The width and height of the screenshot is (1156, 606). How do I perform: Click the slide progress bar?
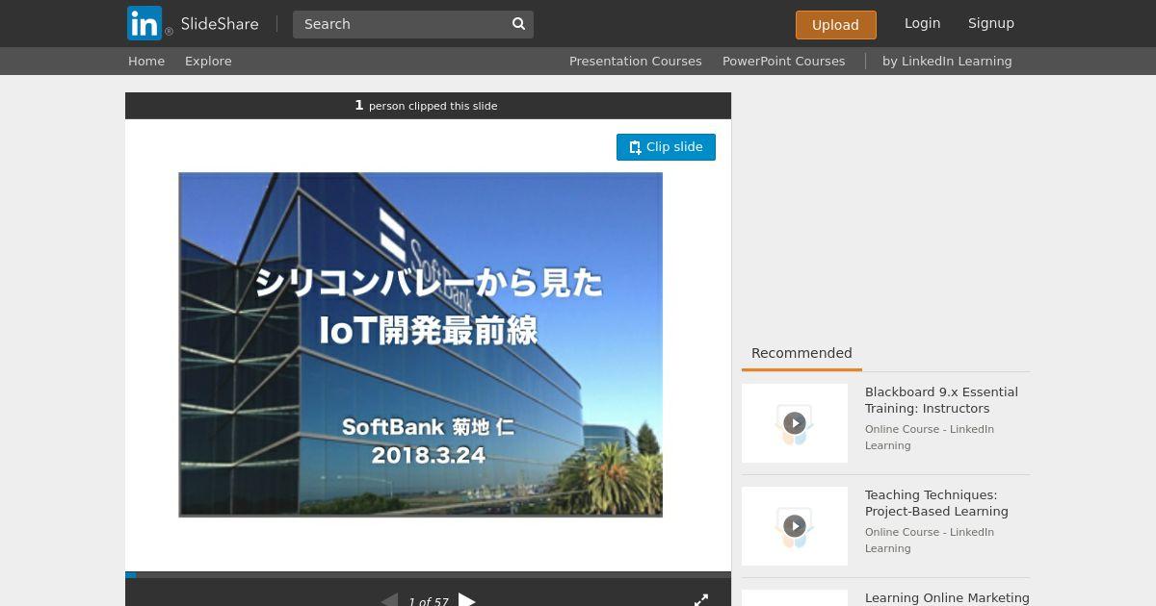pyautogui.click(x=428, y=575)
